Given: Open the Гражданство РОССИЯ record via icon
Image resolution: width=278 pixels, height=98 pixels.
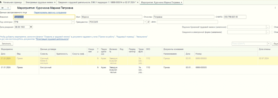Looking at the screenshot, I should pyautogui.click(x=149, y=22).
